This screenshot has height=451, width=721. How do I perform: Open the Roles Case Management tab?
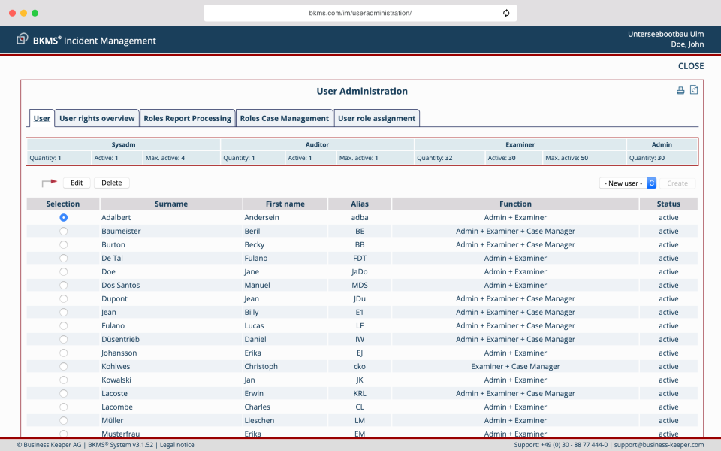(284, 118)
